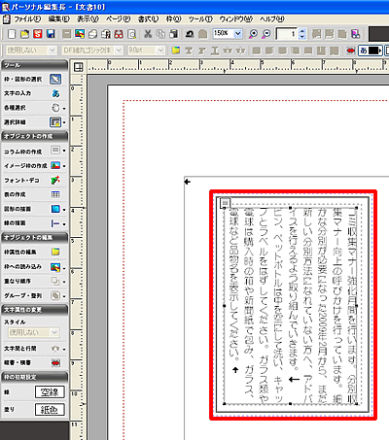Open a file with the folder icon
This screenshot has height=440, width=389.
click(x=24, y=34)
